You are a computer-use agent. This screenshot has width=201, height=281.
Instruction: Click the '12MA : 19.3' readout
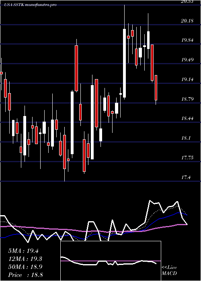(25, 259)
